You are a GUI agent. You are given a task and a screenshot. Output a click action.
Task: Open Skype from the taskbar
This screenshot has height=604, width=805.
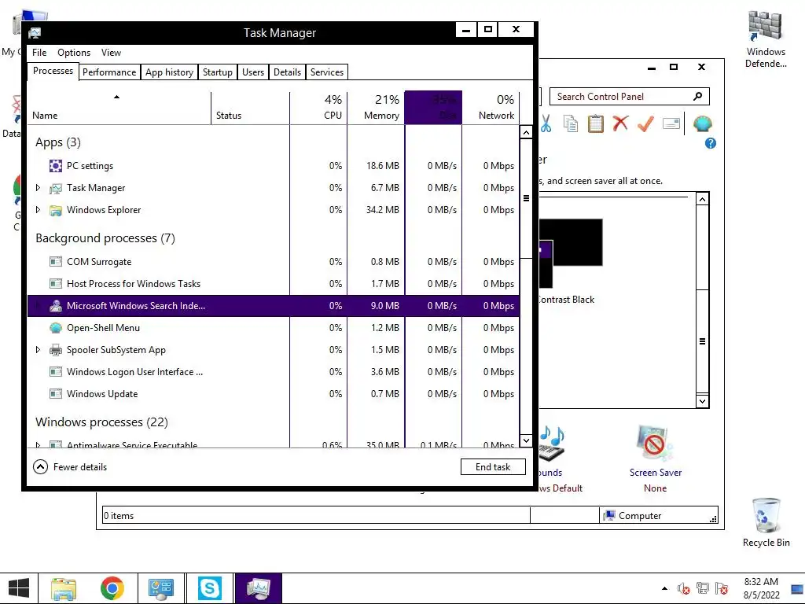[209, 588]
